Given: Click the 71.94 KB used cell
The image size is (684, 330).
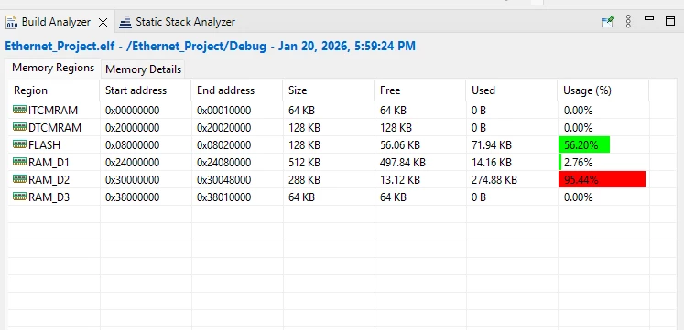Looking at the screenshot, I should (x=492, y=145).
